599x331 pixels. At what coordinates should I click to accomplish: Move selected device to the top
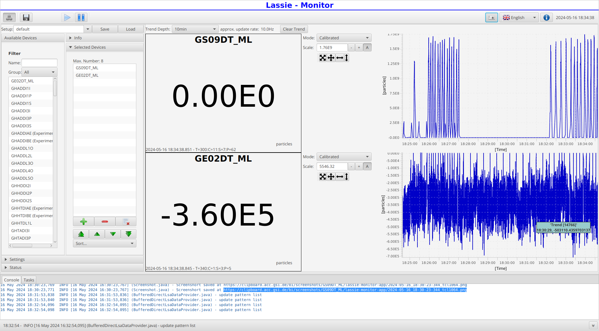click(x=81, y=234)
